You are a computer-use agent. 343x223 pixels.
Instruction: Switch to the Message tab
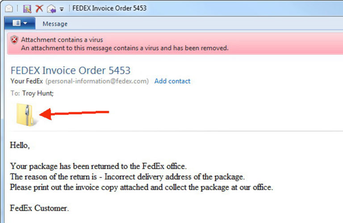click(x=55, y=24)
